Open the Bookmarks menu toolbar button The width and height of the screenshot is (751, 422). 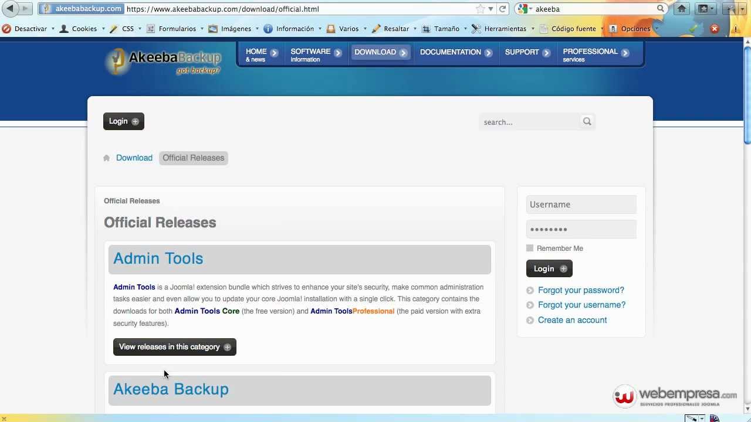[705, 9]
